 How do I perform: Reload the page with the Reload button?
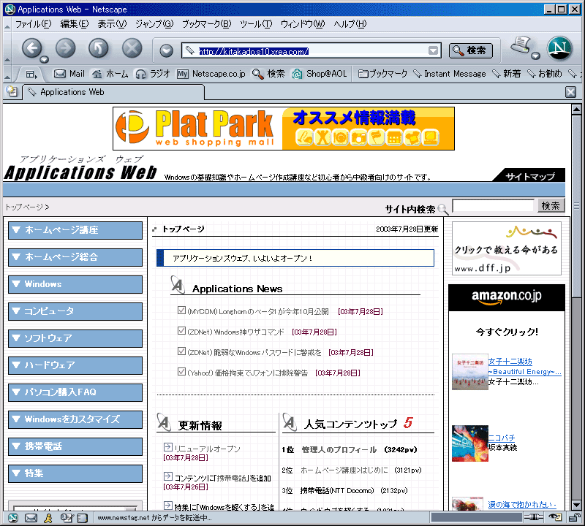point(99,48)
